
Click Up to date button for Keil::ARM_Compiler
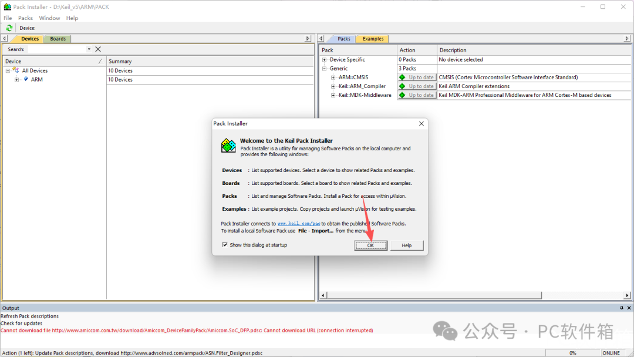point(417,86)
